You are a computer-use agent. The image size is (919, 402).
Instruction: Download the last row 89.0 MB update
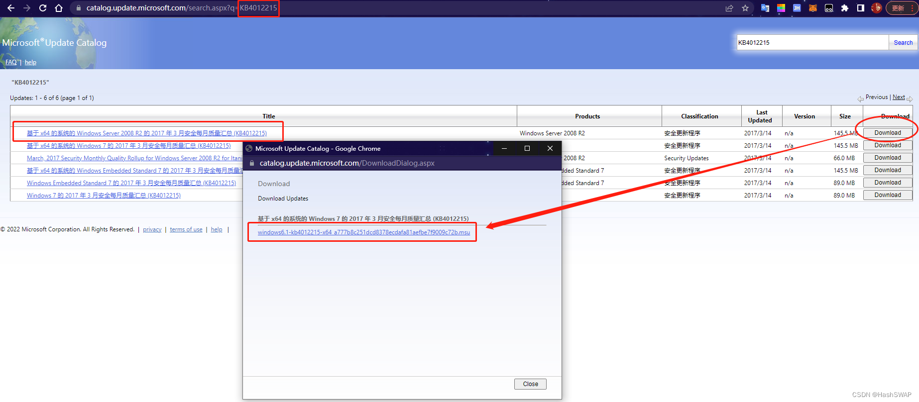[x=888, y=195]
